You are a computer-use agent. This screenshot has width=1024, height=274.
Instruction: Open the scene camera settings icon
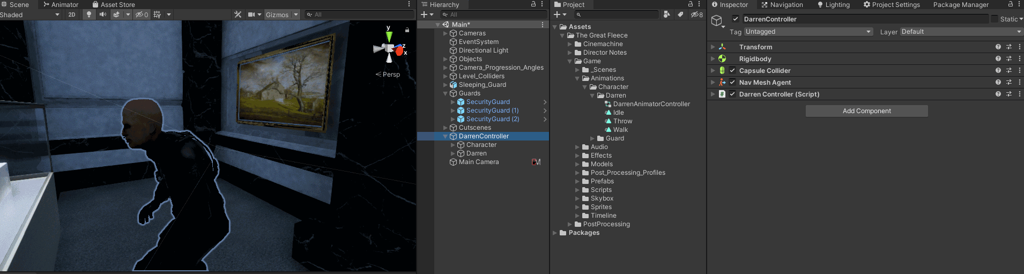point(251,14)
